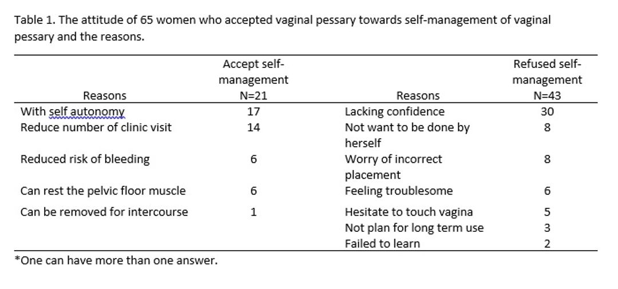618x289 pixels.
Task: Click the footnote 'One can have more than one answer'
Action: (x=116, y=260)
